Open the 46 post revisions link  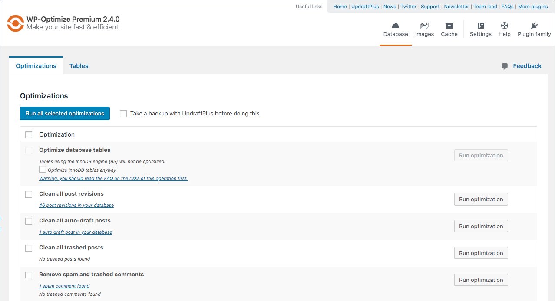pyautogui.click(x=76, y=205)
